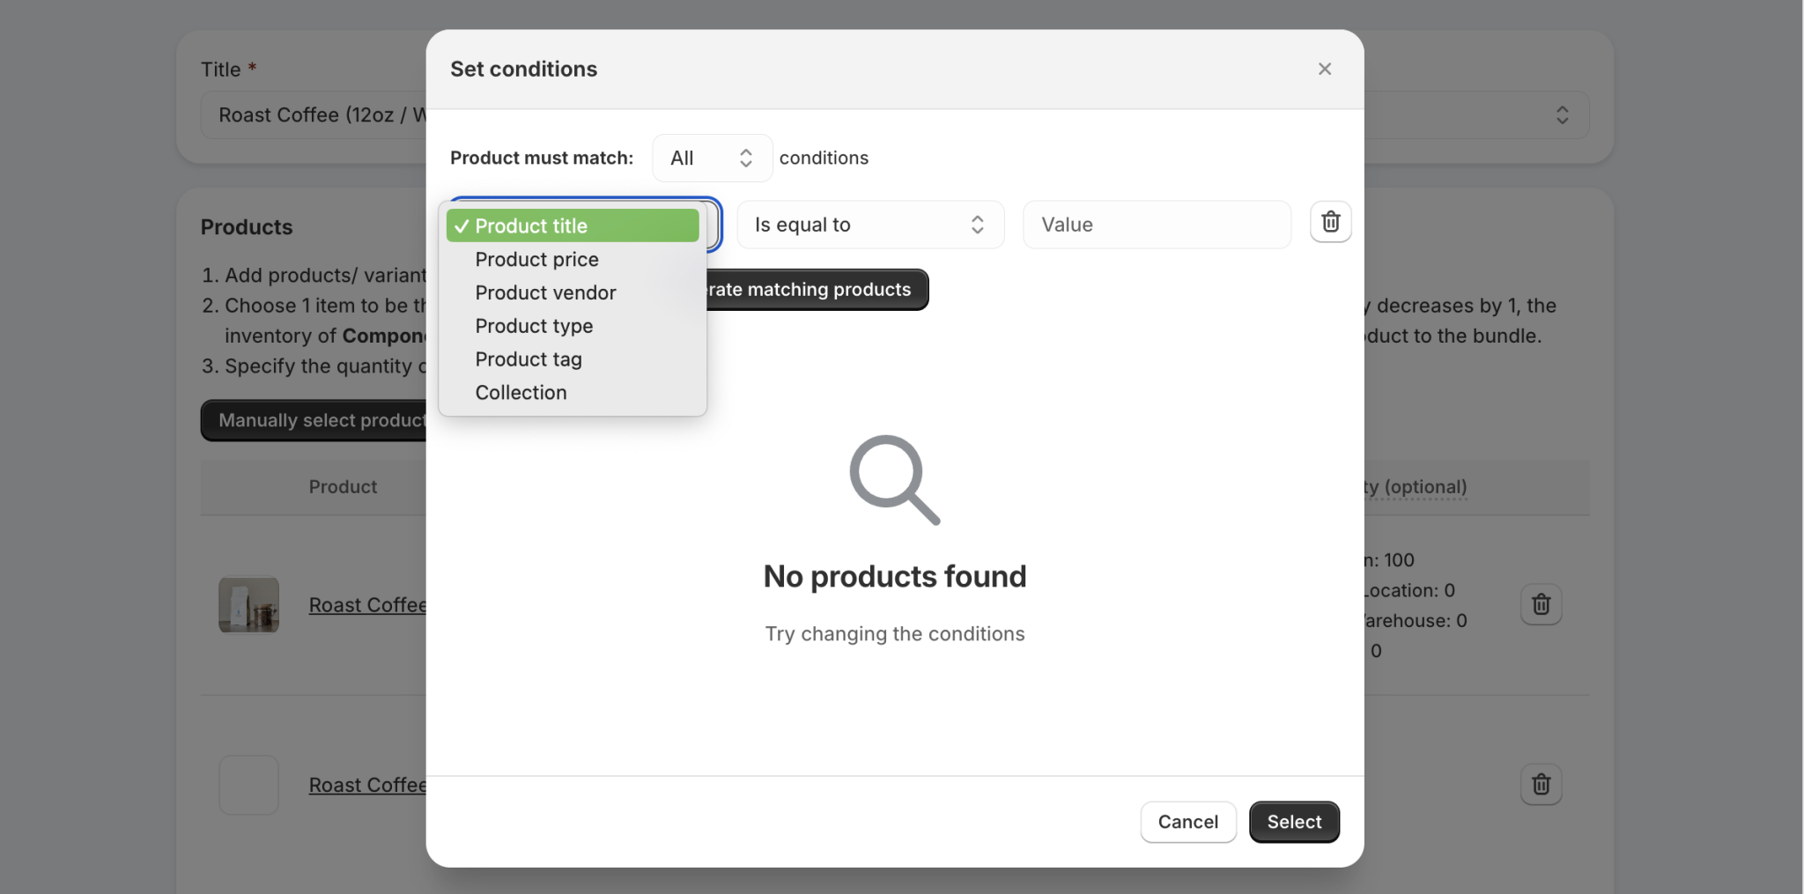Screen dimensions: 1804x894
Task: Pick Product vendor from the list
Action: coord(573,292)
